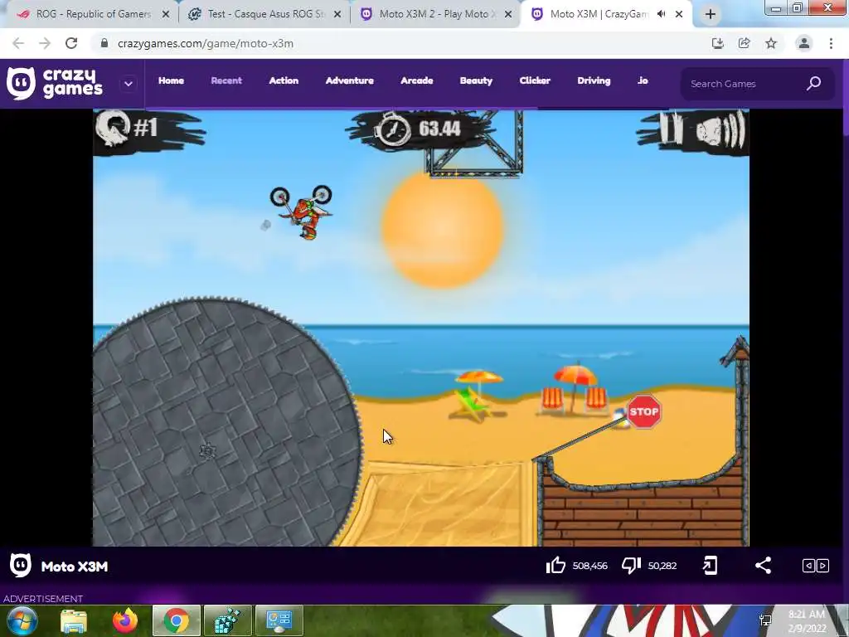Close the Moto X3M 2 tab
Image resolution: width=849 pixels, height=637 pixels.
point(508,15)
